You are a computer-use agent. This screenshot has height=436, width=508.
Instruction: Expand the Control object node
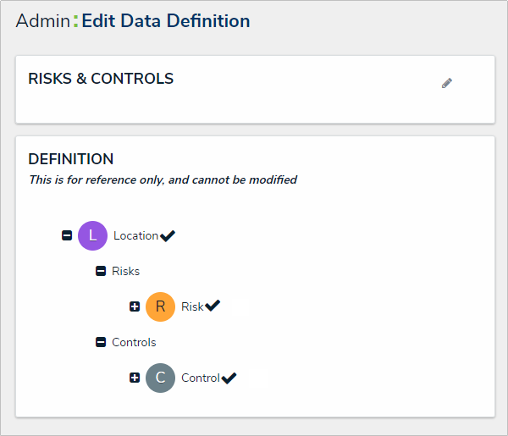point(135,378)
